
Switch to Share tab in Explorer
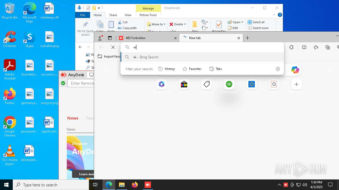[113, 15]
